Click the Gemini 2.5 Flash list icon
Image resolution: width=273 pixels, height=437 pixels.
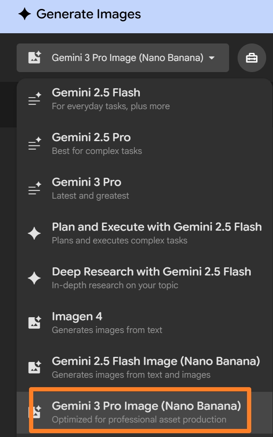35,99
